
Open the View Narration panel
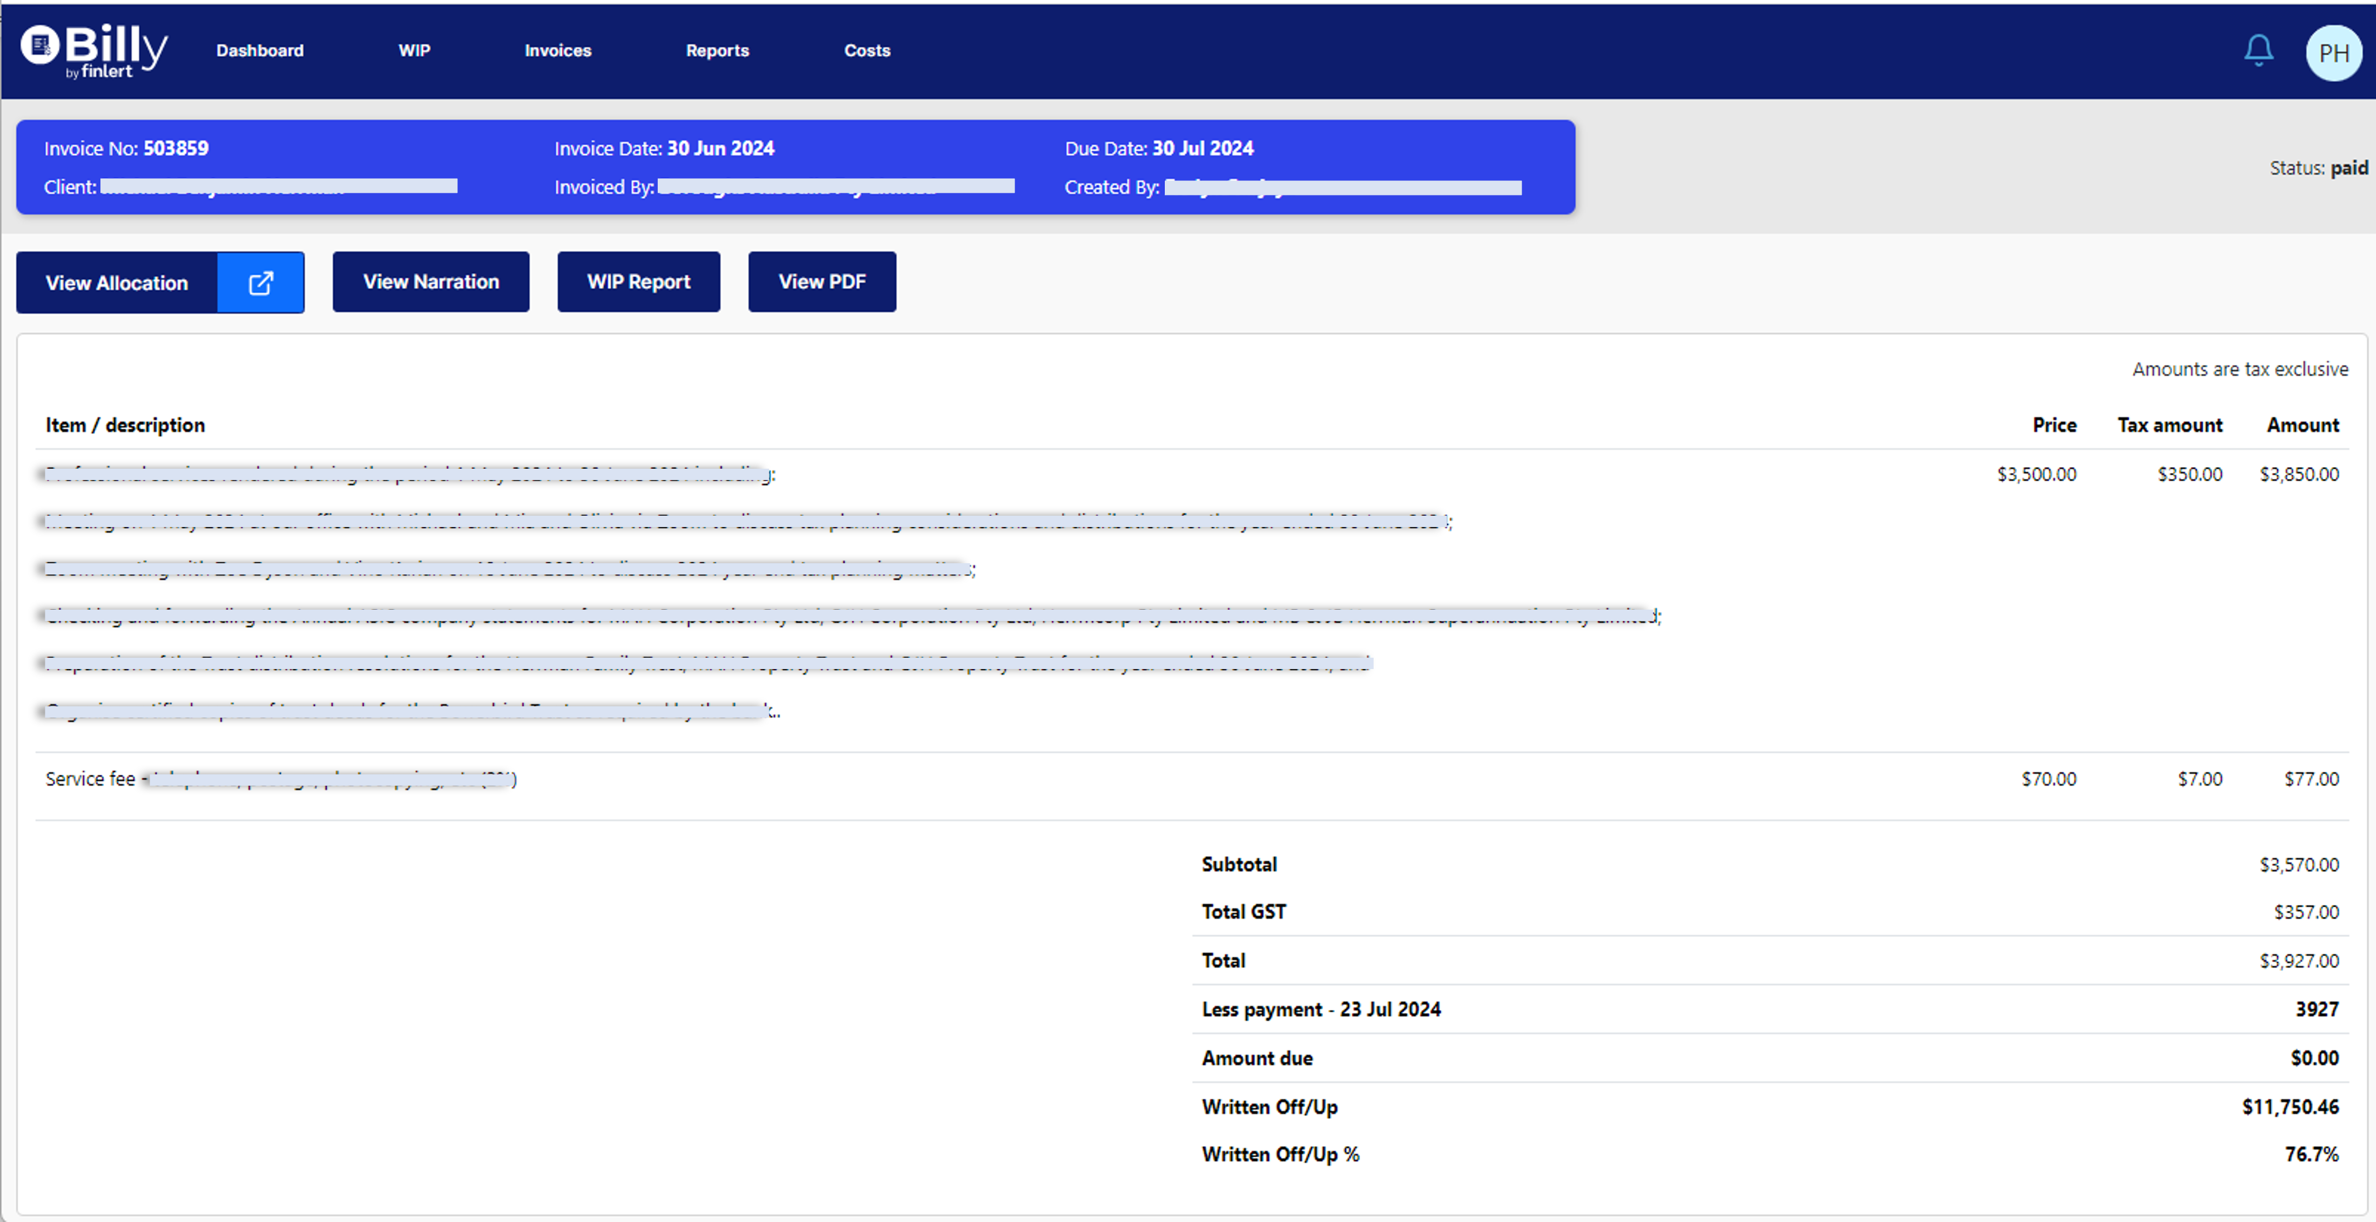(x=430, y=281)
